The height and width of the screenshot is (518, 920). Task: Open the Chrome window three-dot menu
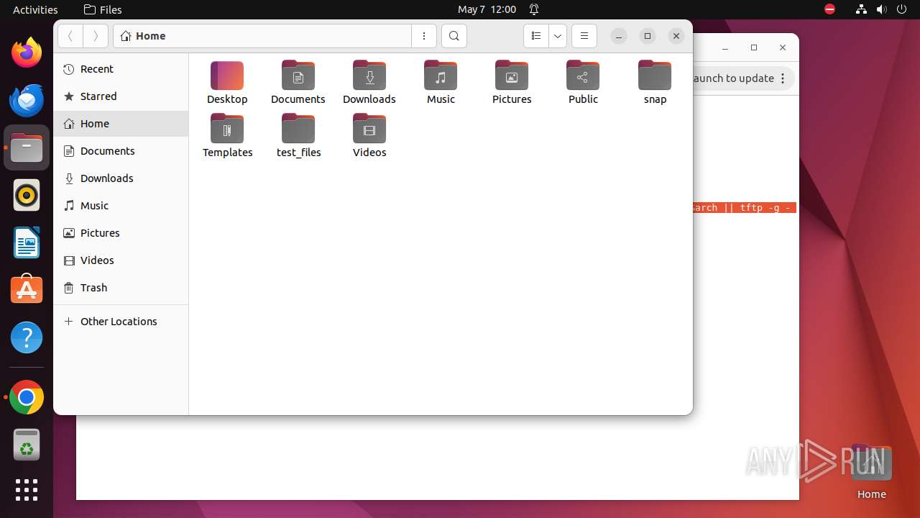pyautogui.click(x=783, y=78)
